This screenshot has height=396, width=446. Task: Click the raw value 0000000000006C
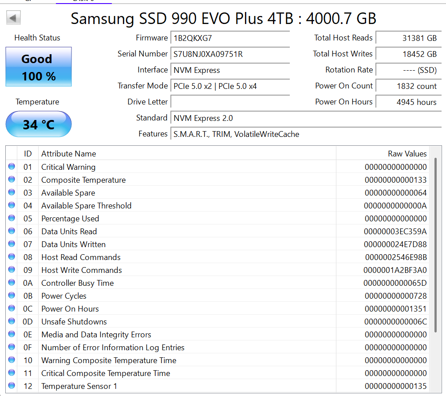[x=396, y=321]
